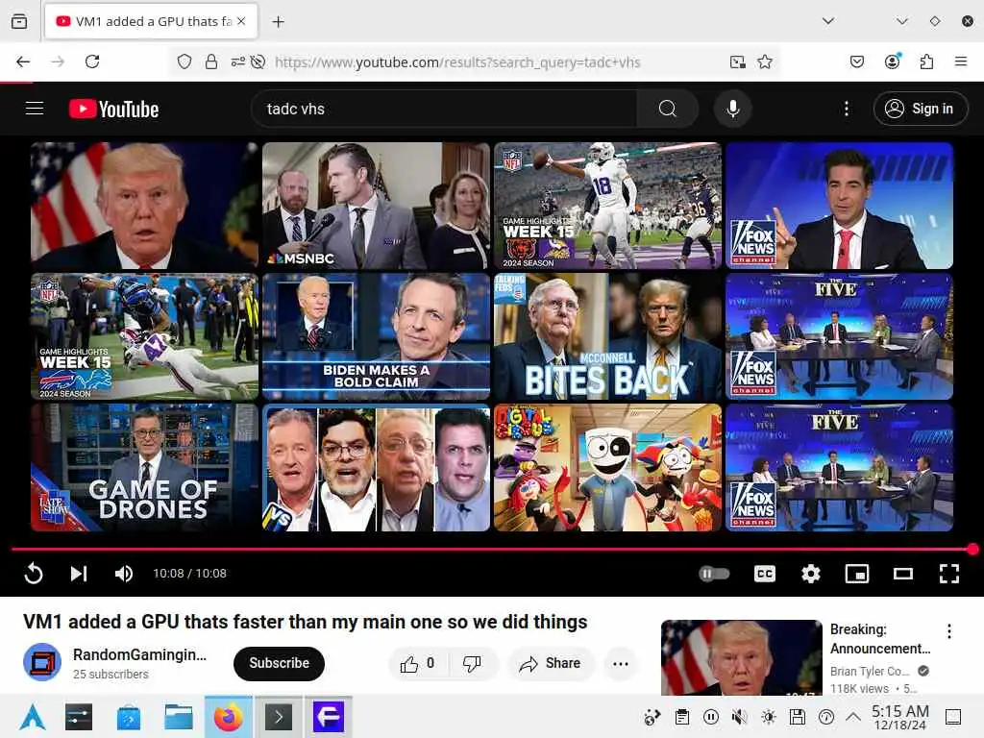Open Firefox application hamburger menu
The image size is (984, 738).
coord(960,61)
